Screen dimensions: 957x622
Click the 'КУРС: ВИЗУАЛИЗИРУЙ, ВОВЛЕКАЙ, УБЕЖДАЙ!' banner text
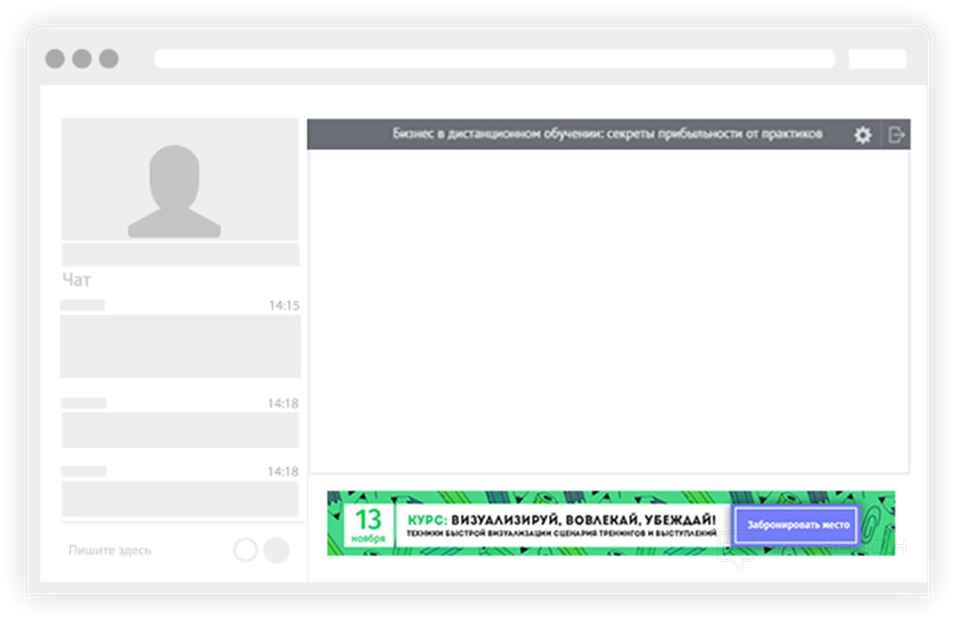point(562,519)
